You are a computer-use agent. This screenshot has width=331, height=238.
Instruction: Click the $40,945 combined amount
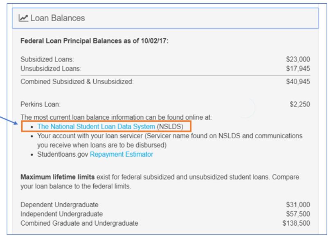[x=298, y=82]
